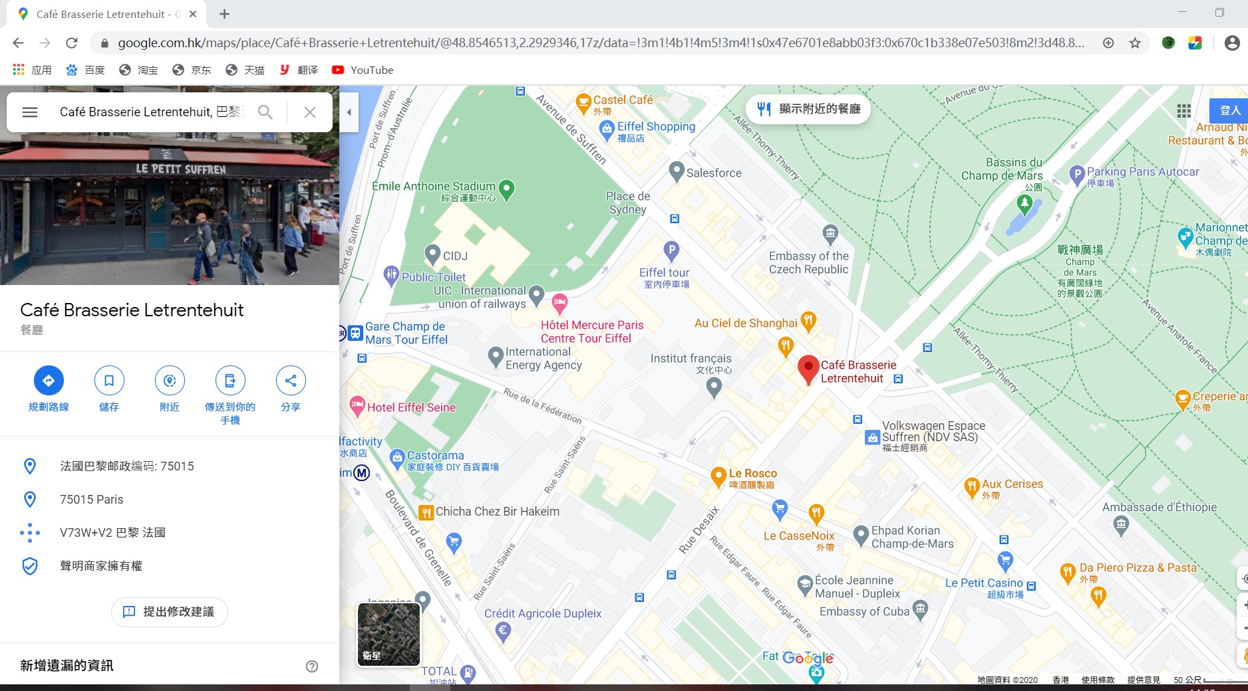Click Au Ciel de Shanghai restaurant marker

[x=808, y=322]
